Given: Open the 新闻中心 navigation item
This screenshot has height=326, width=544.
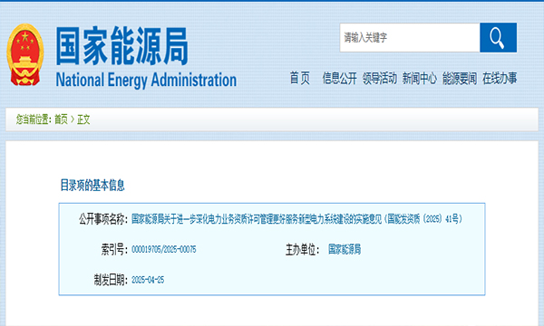Looking at the screenshot, I should coord(420,78).
